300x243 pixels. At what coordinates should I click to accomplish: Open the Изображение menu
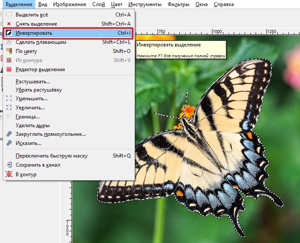70,4
